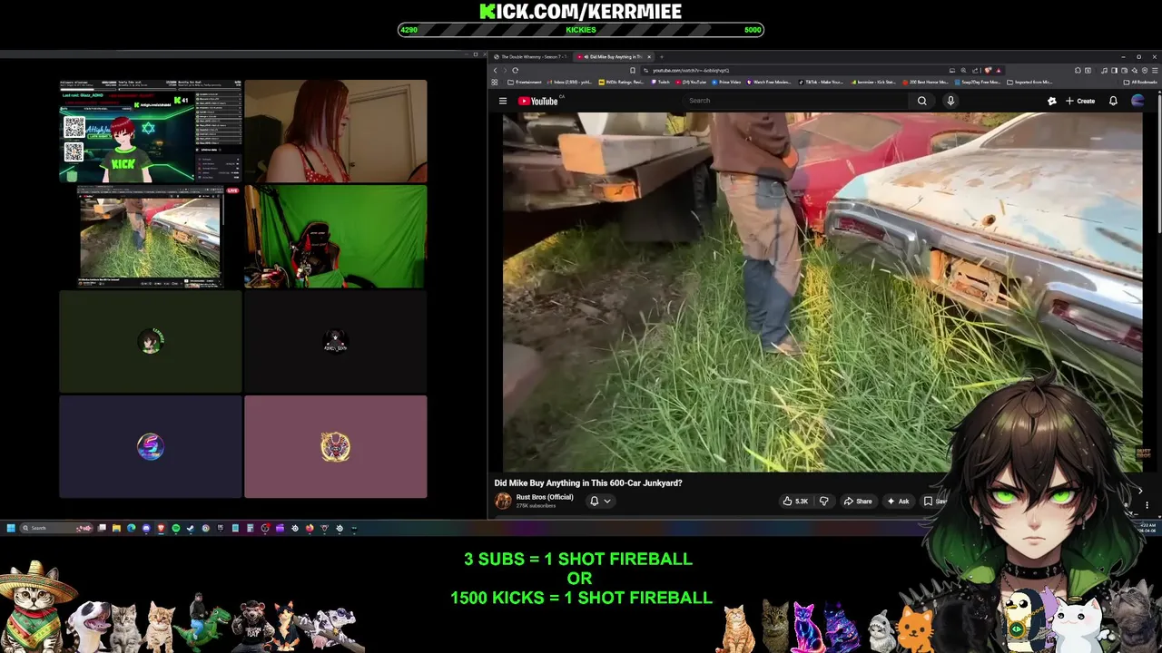Screen dimensions: 1162x653
Task: Click the Ask button below the video
Action: (x=898, y=501)
